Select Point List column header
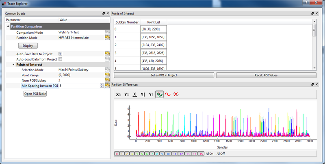Screen dimensions: 325x164 (x=154, y=22)
